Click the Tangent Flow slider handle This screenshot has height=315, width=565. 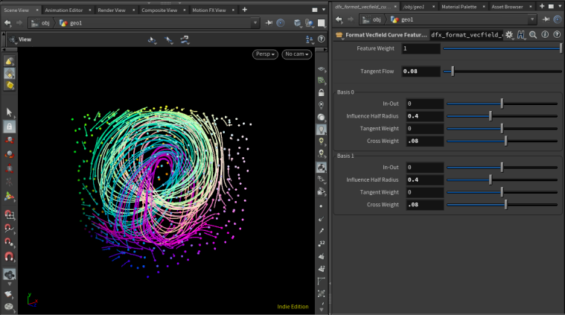point(453,71)
